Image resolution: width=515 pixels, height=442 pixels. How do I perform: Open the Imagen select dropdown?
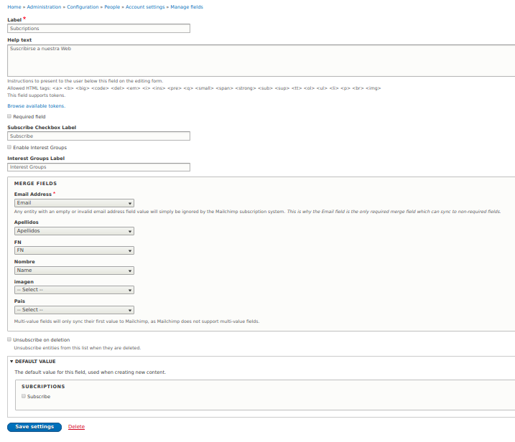74,290
